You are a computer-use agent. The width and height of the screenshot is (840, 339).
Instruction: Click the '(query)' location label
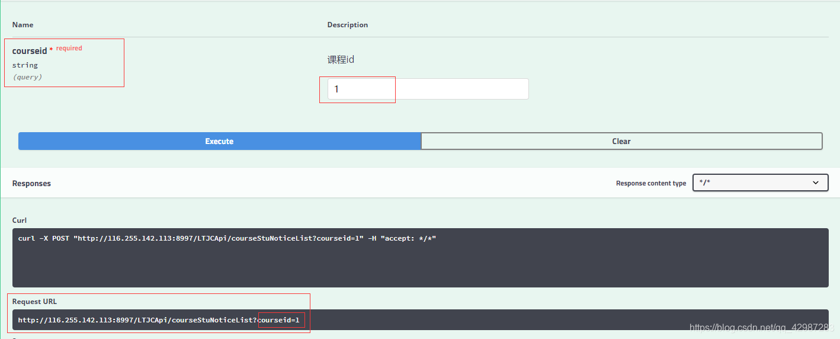pyautogui.click(x=27, y=77)
